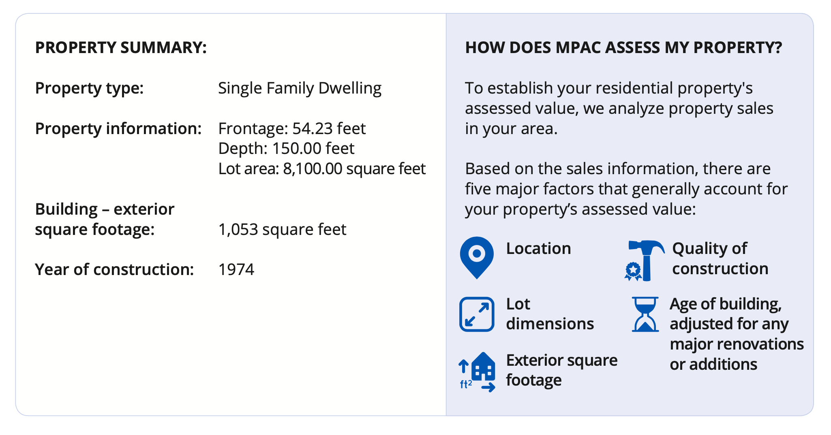The width and height of the screenshot is (831, 435).
Task: Click the Location map pin icon
Action: coord(477,257)
